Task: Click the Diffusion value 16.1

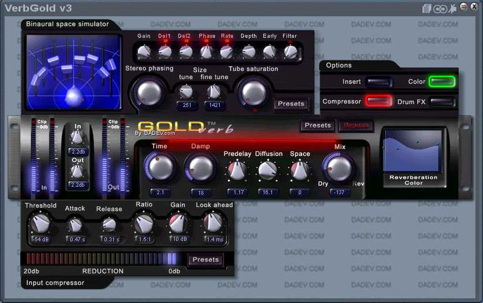Action: coord(268,193)
